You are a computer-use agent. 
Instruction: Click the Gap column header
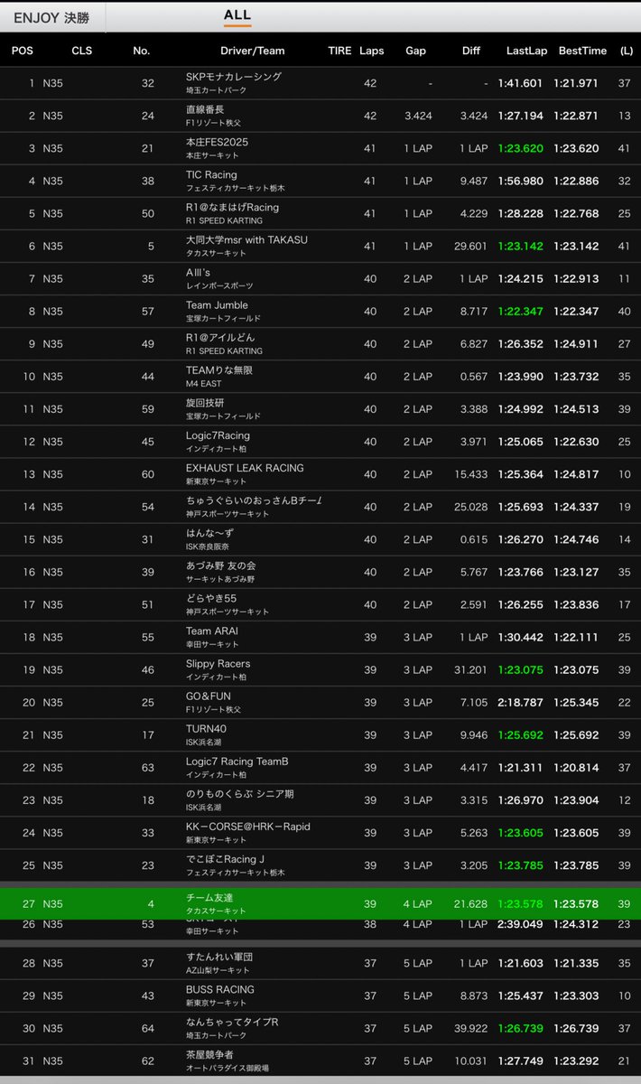[x=415, y=51]
